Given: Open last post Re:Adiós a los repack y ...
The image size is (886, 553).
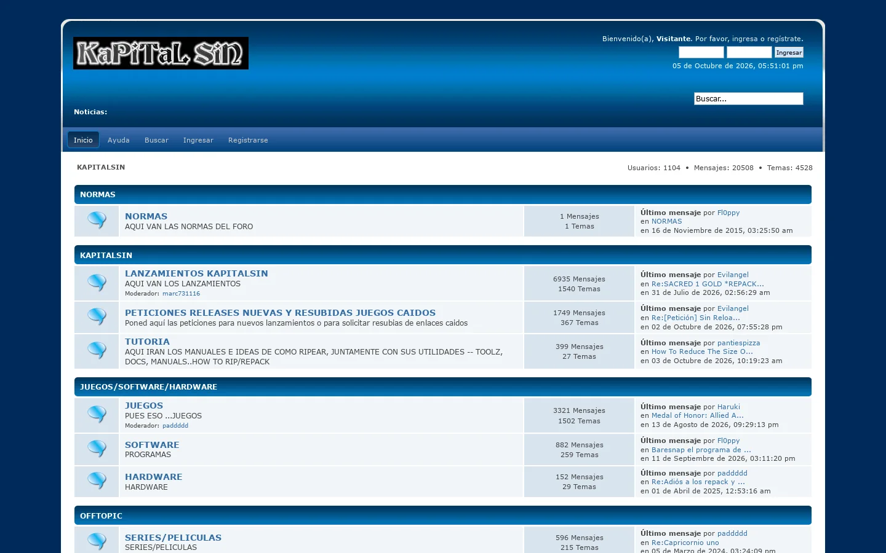Looking at the screenshot, I should tap(698, 482).
